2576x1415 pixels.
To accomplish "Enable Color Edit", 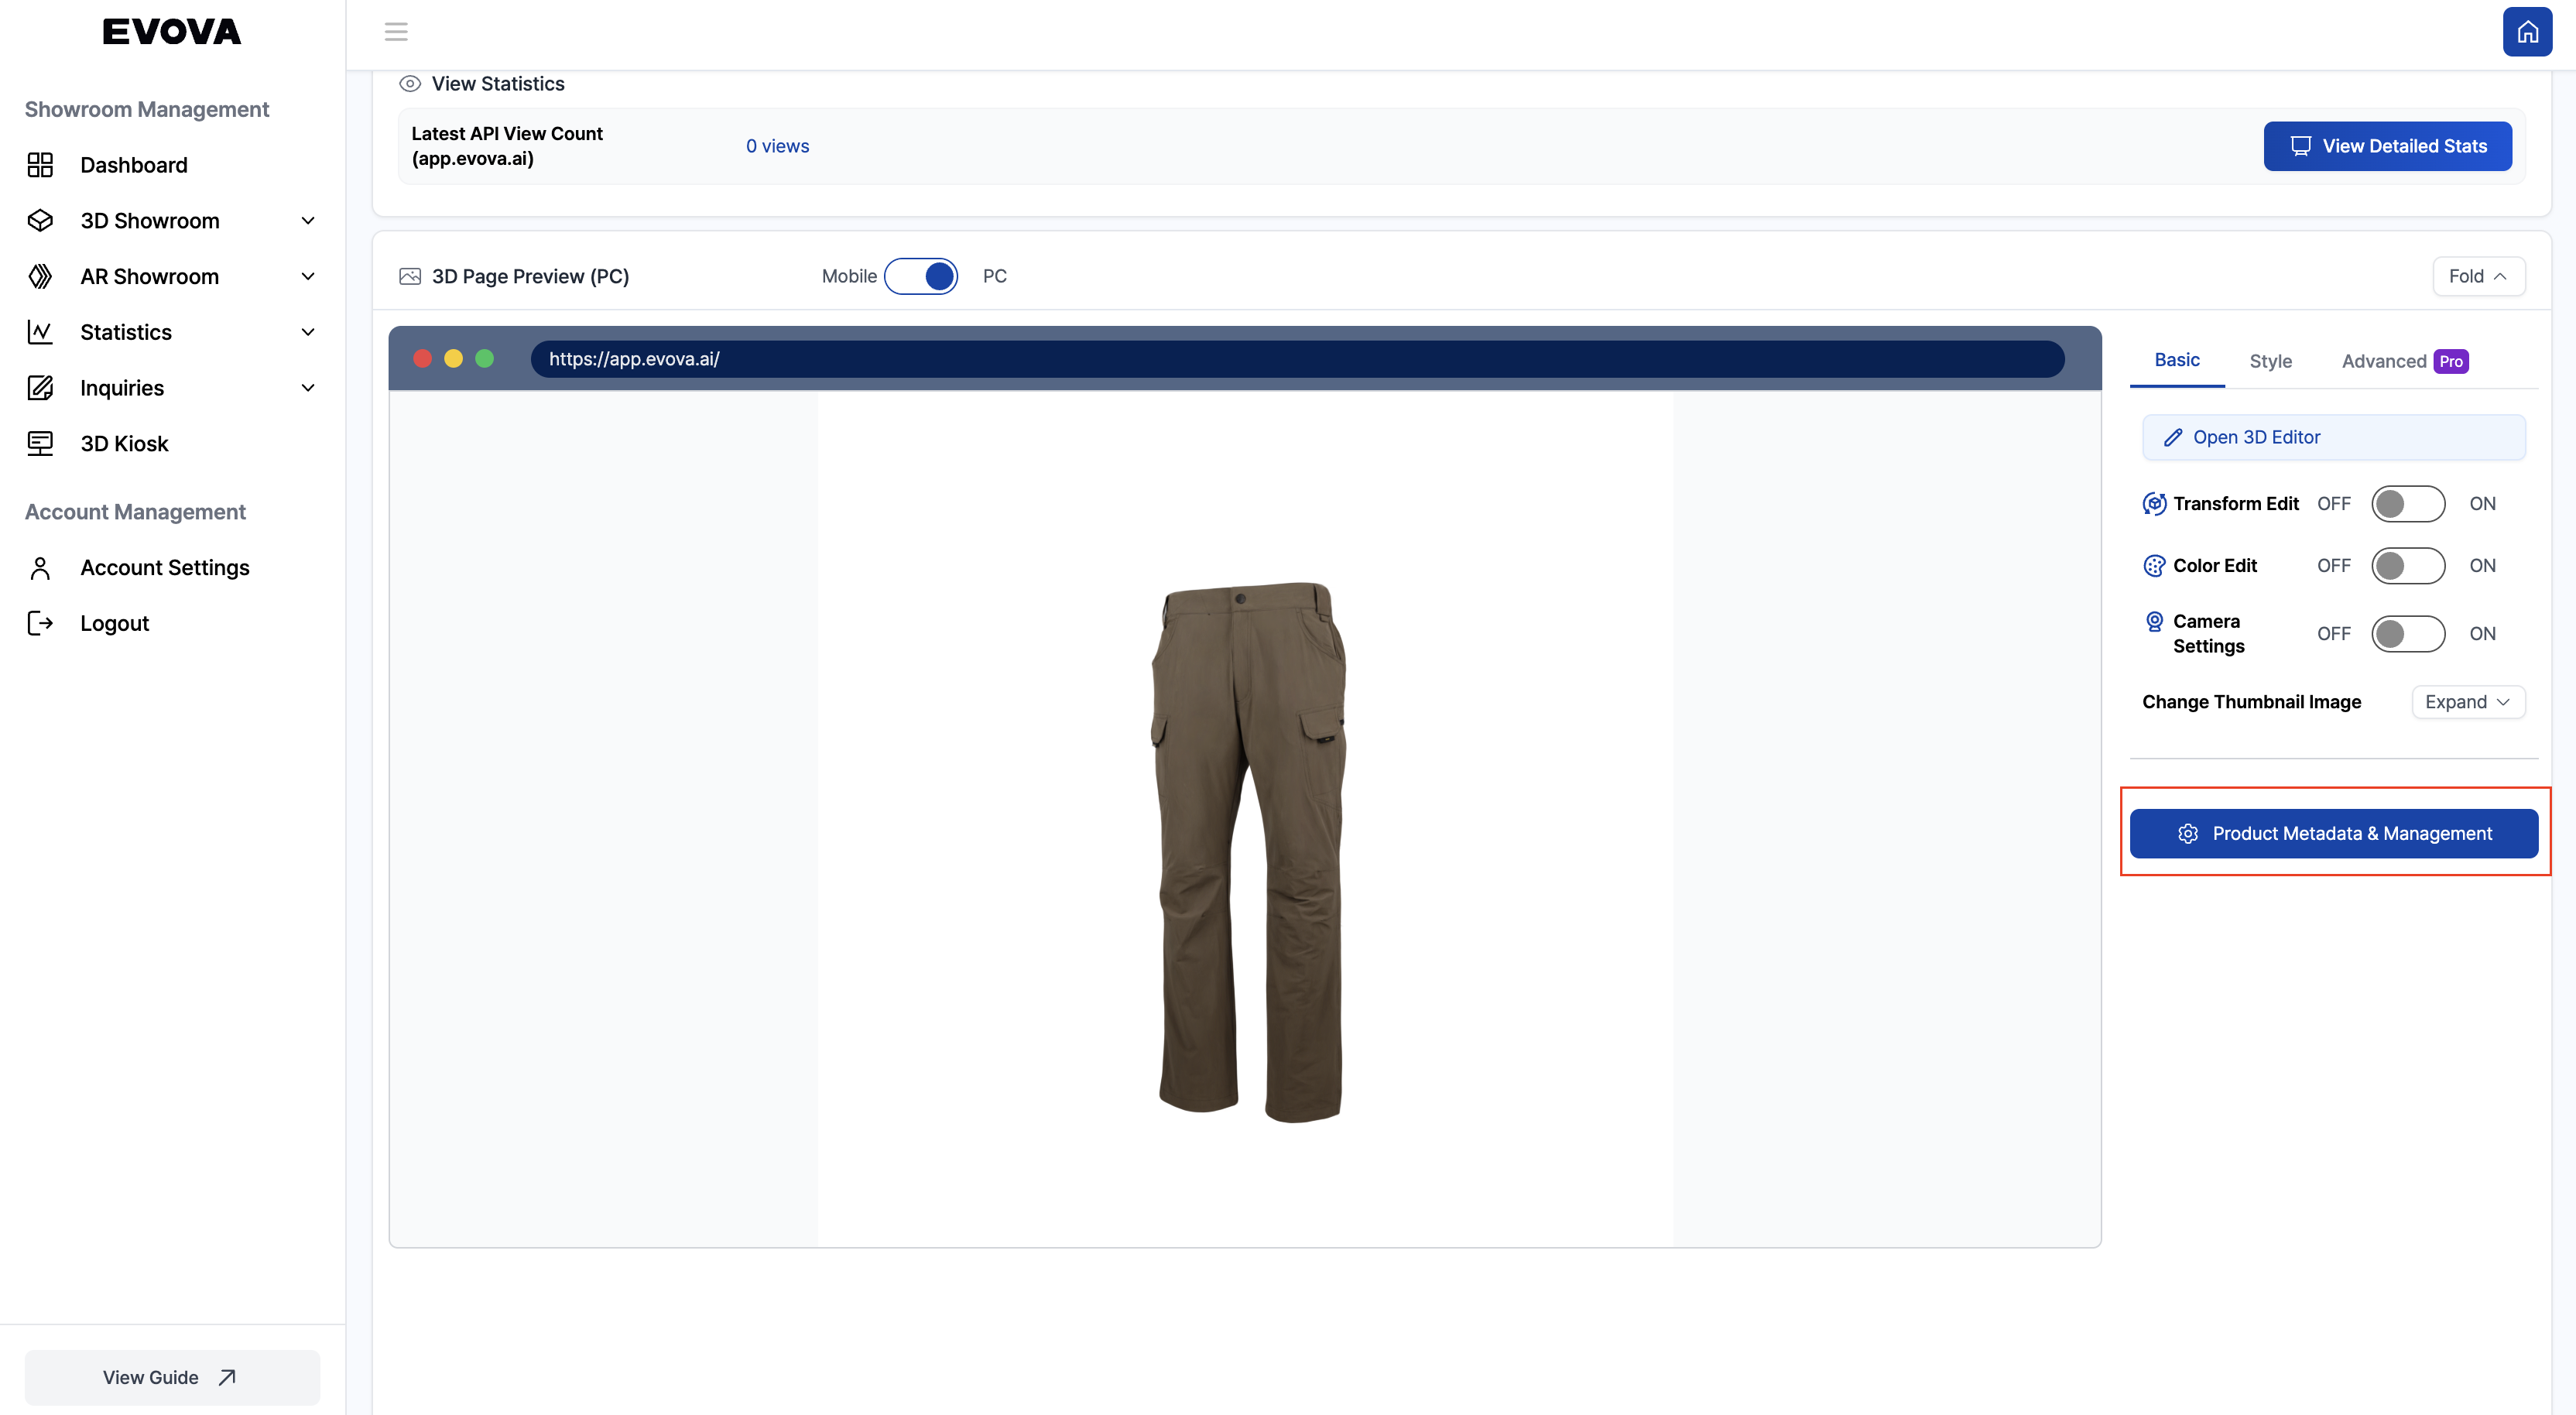I will click(x=2408, y=565).
